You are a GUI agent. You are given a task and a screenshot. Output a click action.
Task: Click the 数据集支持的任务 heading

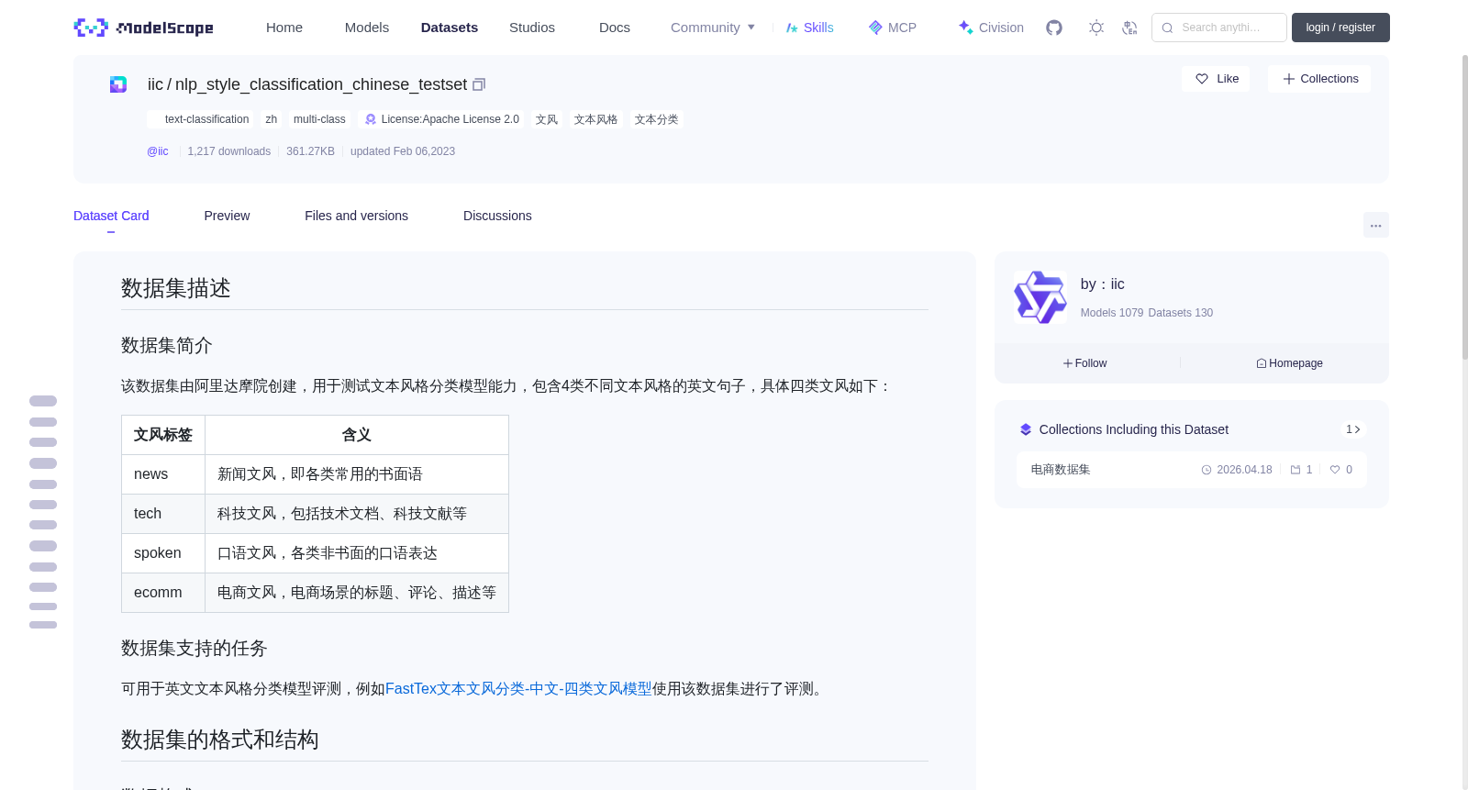click(195, 649)
